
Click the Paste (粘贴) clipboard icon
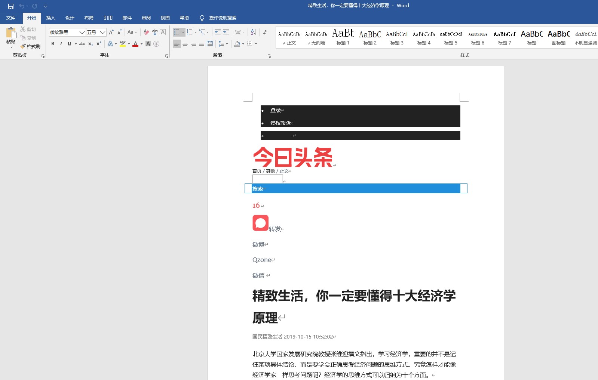11,33
